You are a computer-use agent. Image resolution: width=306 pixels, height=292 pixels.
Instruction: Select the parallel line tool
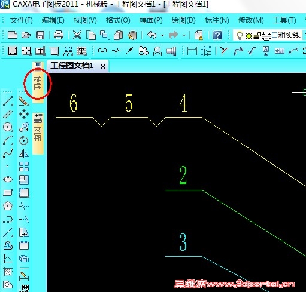coord(8,114)
